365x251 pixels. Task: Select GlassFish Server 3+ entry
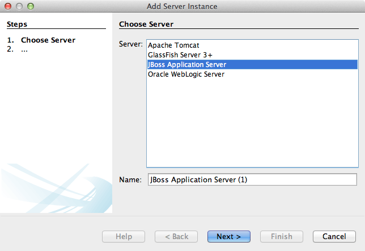[252, 55]
